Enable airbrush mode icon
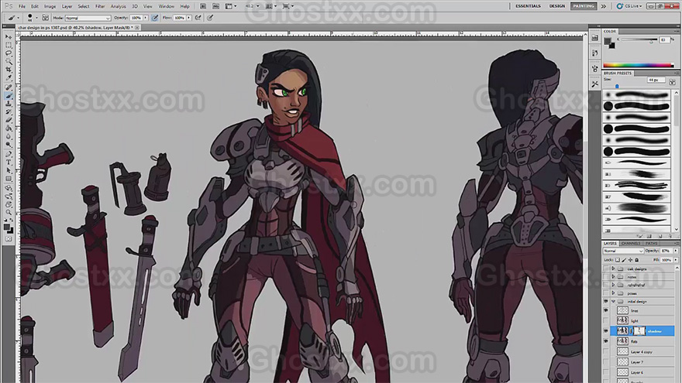The width and height of the screenshot is (682, 383). tap(198, 18)
